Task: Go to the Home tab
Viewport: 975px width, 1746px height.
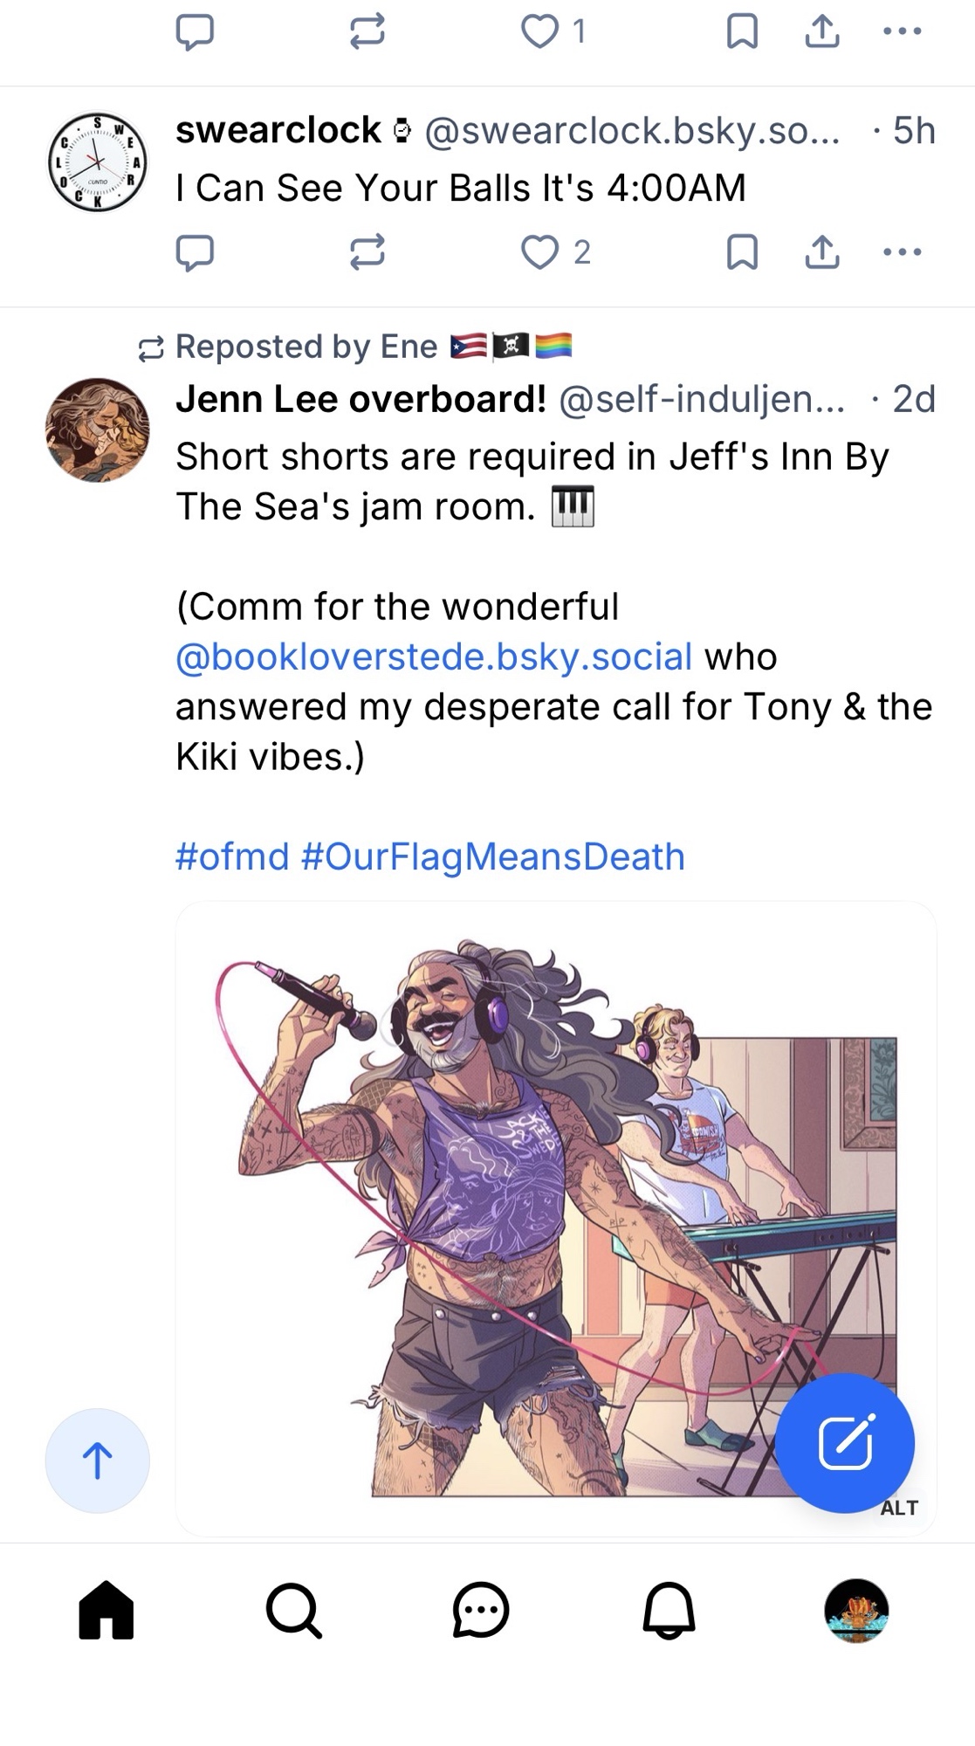Action: pyautogui.click(x=106, y=1610)
